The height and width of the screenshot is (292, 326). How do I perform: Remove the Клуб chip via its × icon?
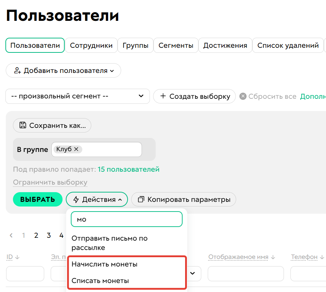pos(76,149)
